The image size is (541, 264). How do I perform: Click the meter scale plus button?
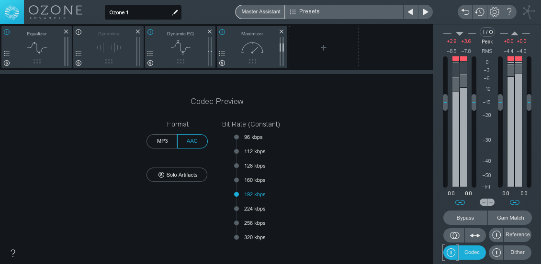pyautogui.click(x=491, y=202)
